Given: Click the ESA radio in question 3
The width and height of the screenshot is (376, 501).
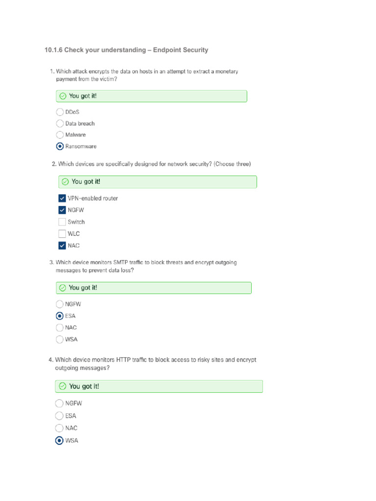Looking at the screenshot, I should coord(60,316).
